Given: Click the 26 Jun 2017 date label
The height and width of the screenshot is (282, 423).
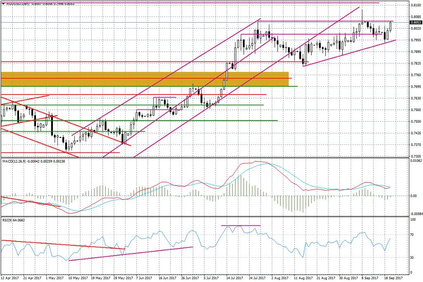Looking at the screenshot, I should click(190, 278).
